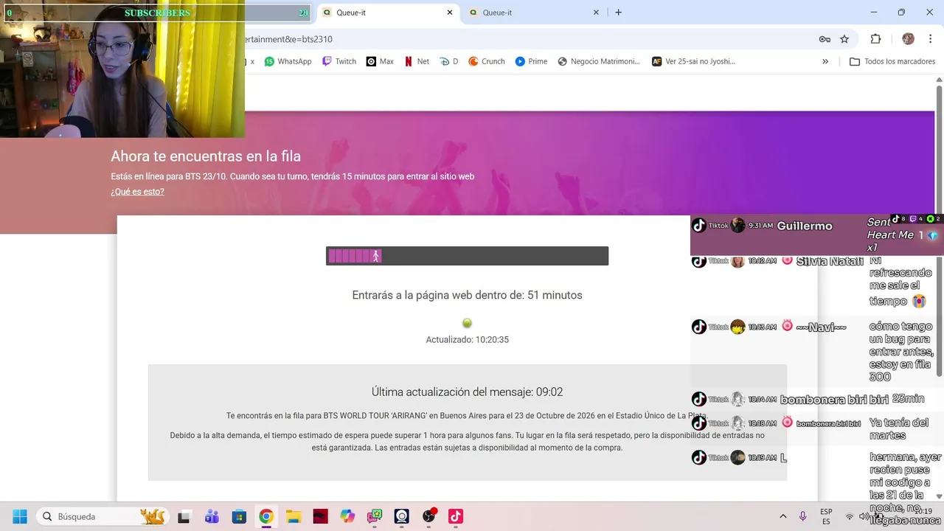Open Microsoft Store from the taskbar

click(x=239, y=516)
